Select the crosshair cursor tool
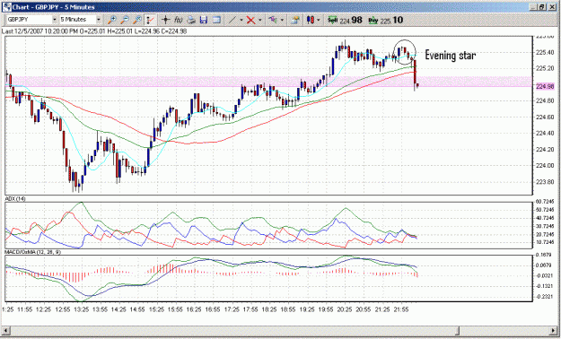 pyautogui.click(x=165, y=20)
